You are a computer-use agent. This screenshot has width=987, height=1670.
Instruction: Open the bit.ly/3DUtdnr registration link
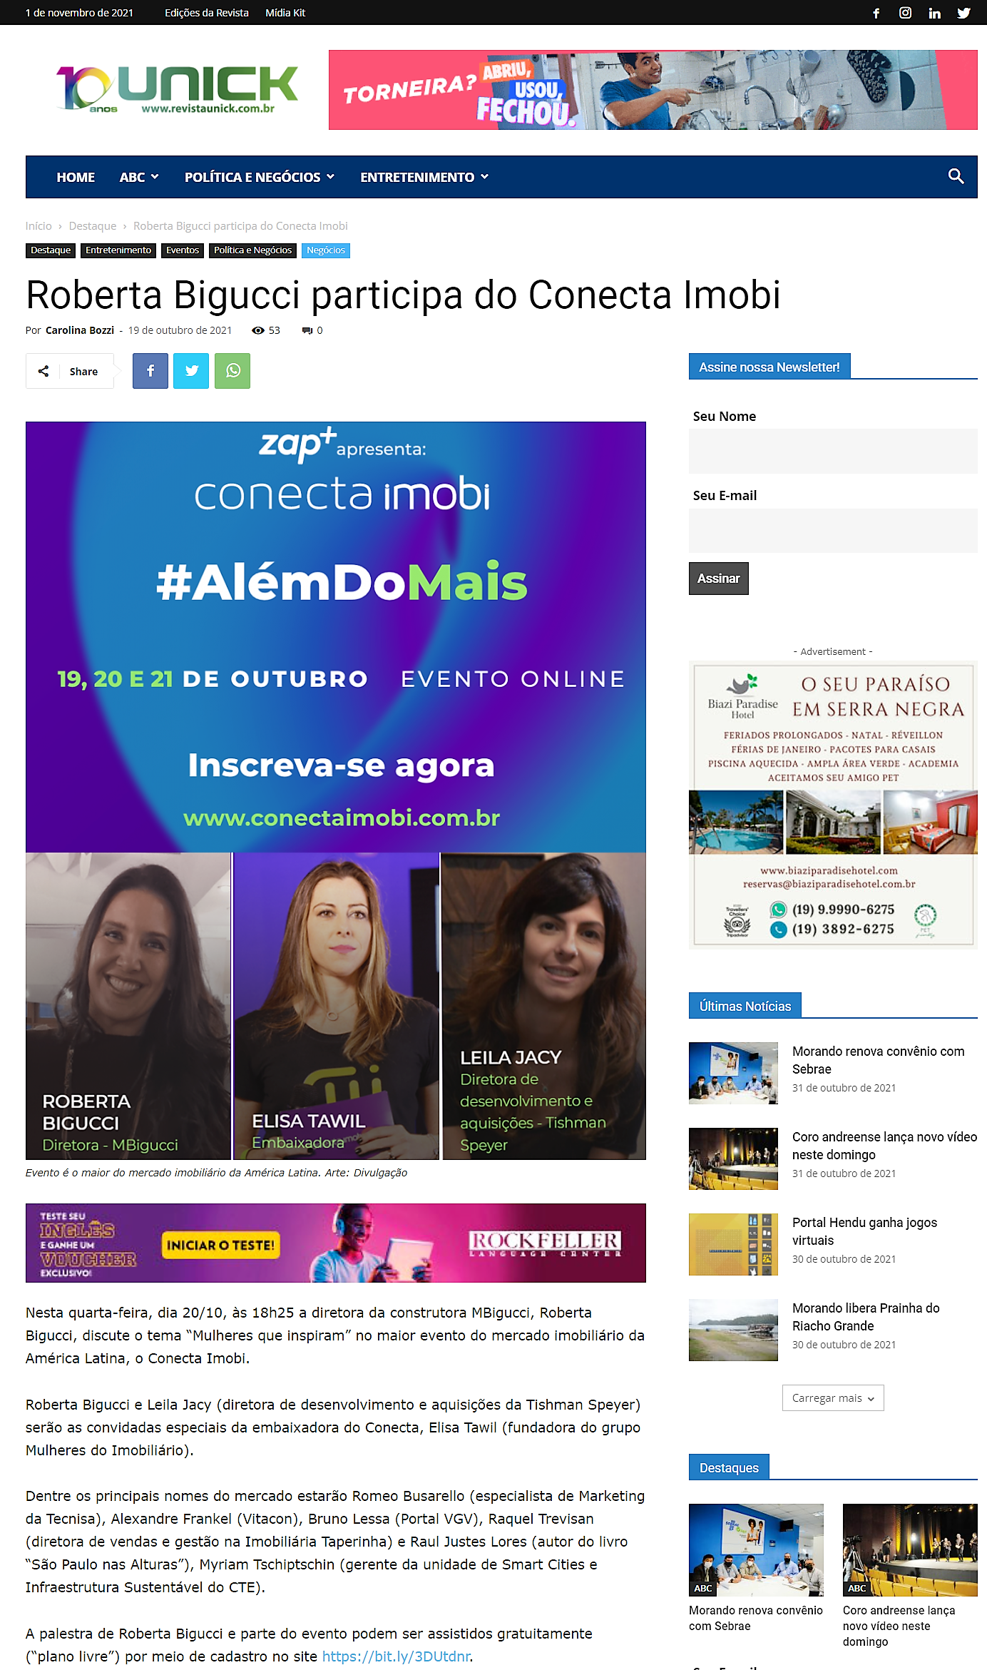[396, 1656]
